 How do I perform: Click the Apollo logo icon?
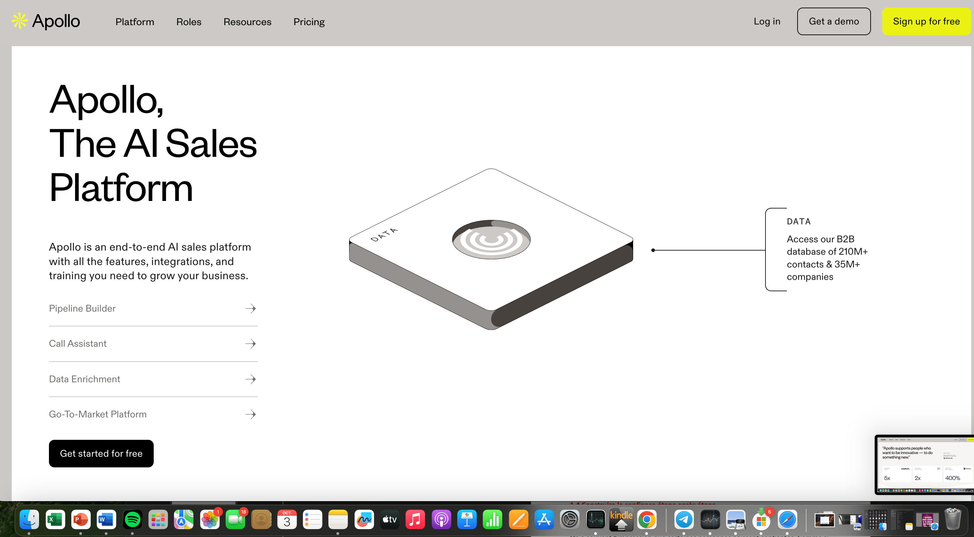[19, 21]
